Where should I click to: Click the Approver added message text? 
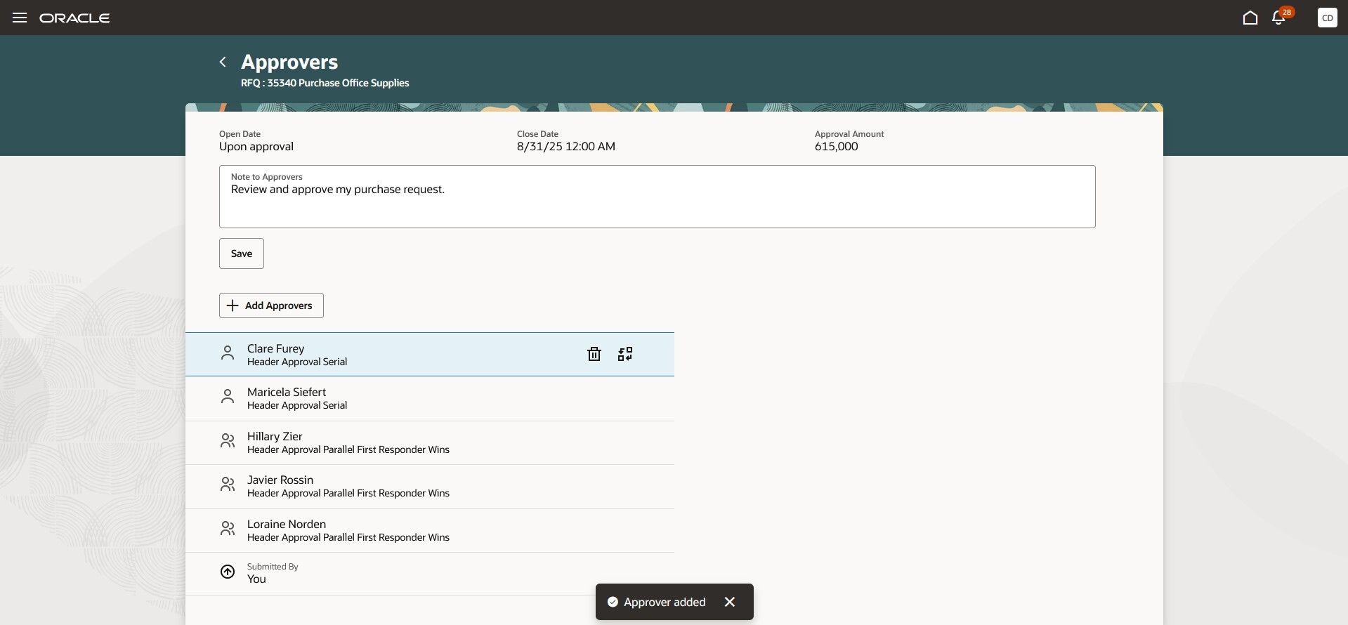tap(665, 602)
